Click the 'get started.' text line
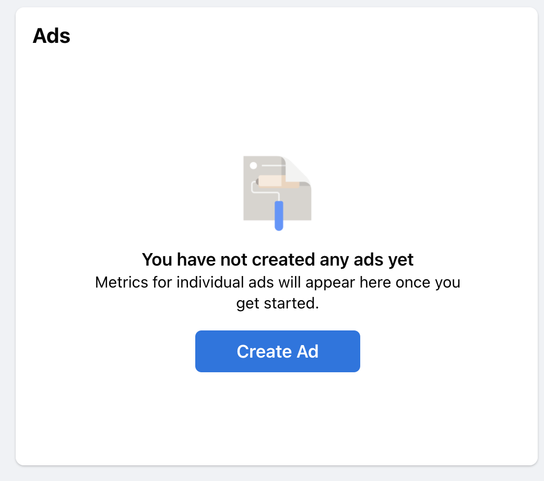The height and width of the screenshot is (481, 544). coord(278,303)
